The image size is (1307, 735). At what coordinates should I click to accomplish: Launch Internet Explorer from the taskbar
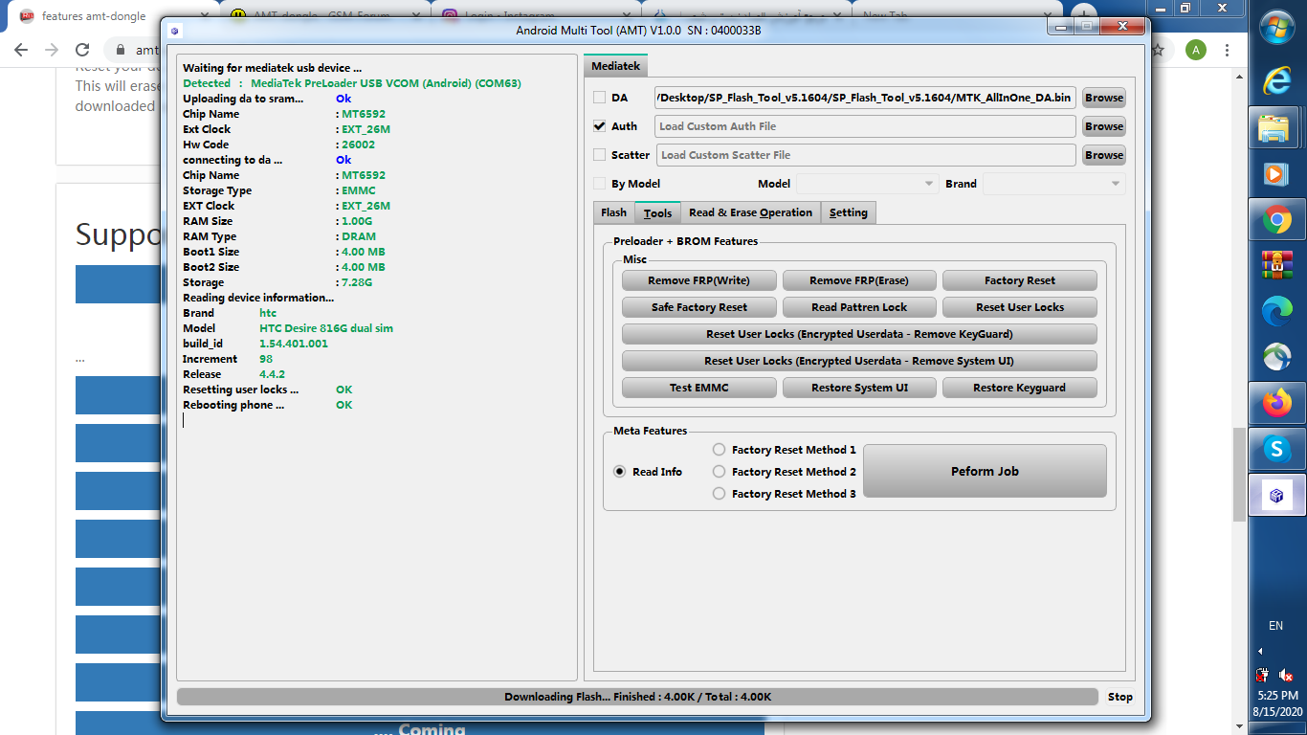click(1276, 80)
